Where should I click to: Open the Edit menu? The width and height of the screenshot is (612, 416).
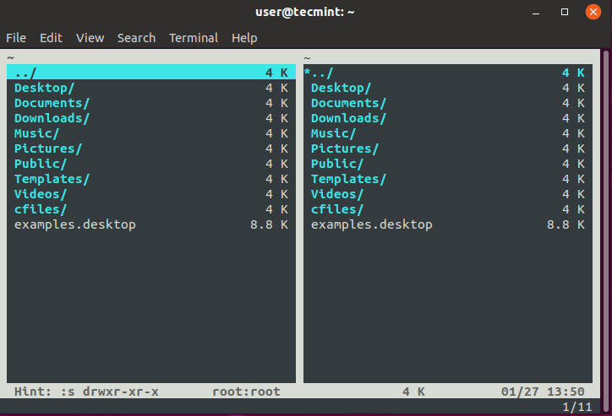coord(51,38)
